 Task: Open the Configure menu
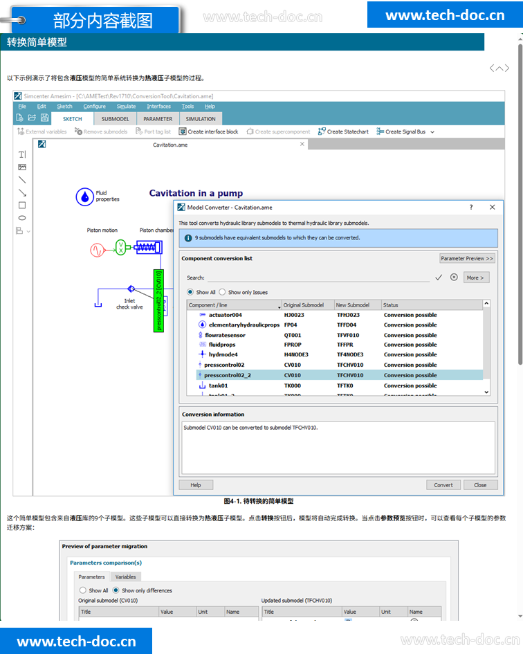coord(94,107)
